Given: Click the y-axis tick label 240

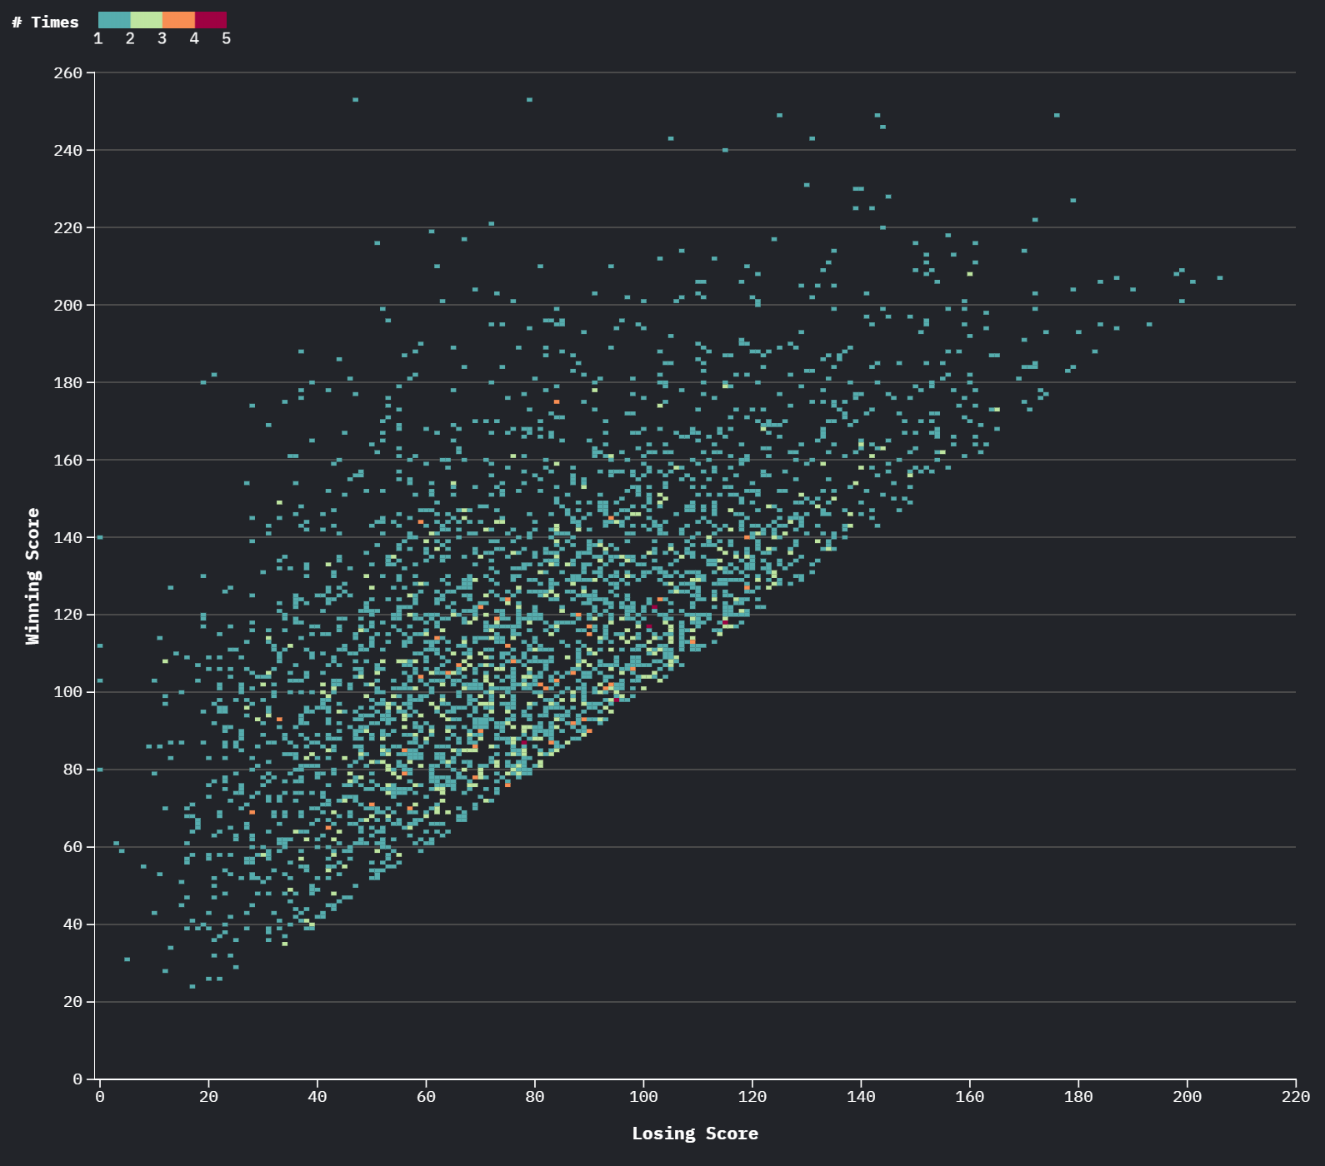Looking at the screenshot, I should (x=68, y=151).
